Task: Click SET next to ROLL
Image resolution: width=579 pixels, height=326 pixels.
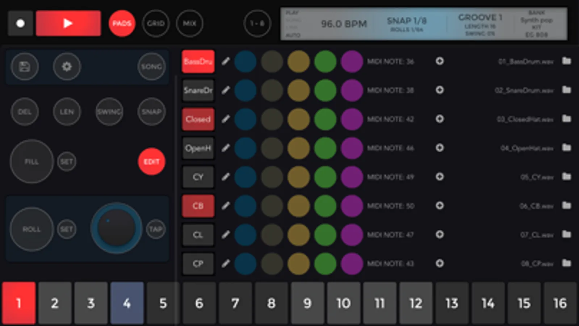Action: click(67, 229)
